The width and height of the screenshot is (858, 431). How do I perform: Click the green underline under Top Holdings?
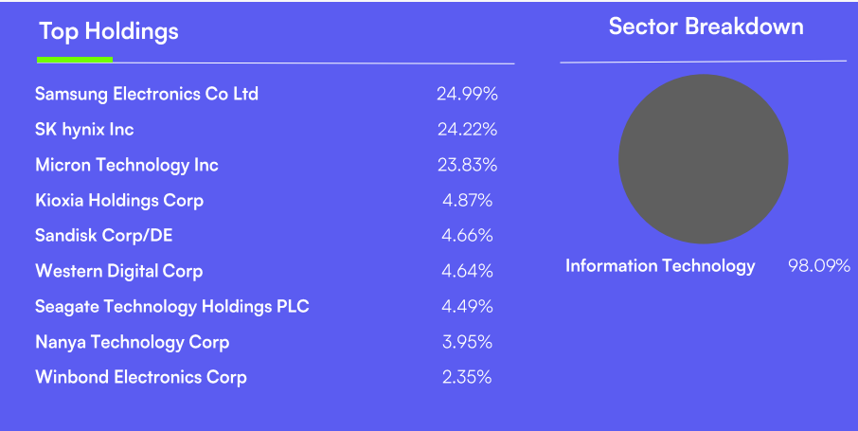75,60
